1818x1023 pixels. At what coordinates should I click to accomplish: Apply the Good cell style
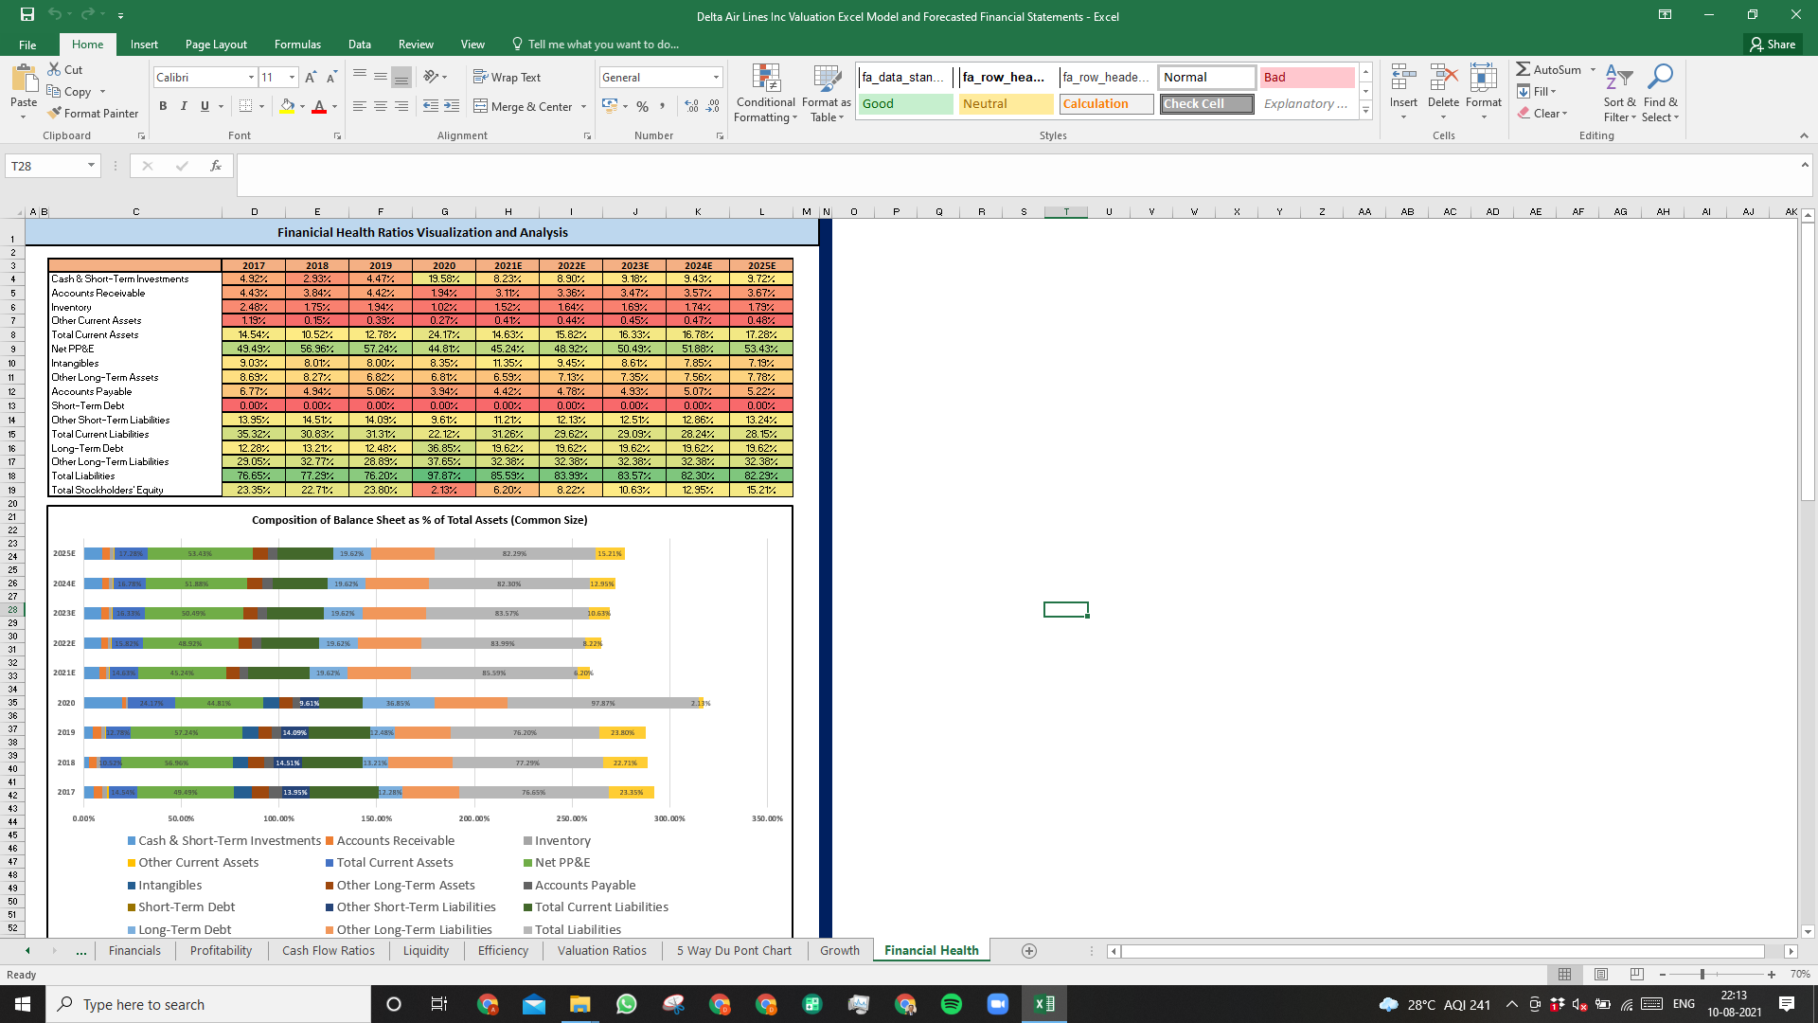click(906, 104)
